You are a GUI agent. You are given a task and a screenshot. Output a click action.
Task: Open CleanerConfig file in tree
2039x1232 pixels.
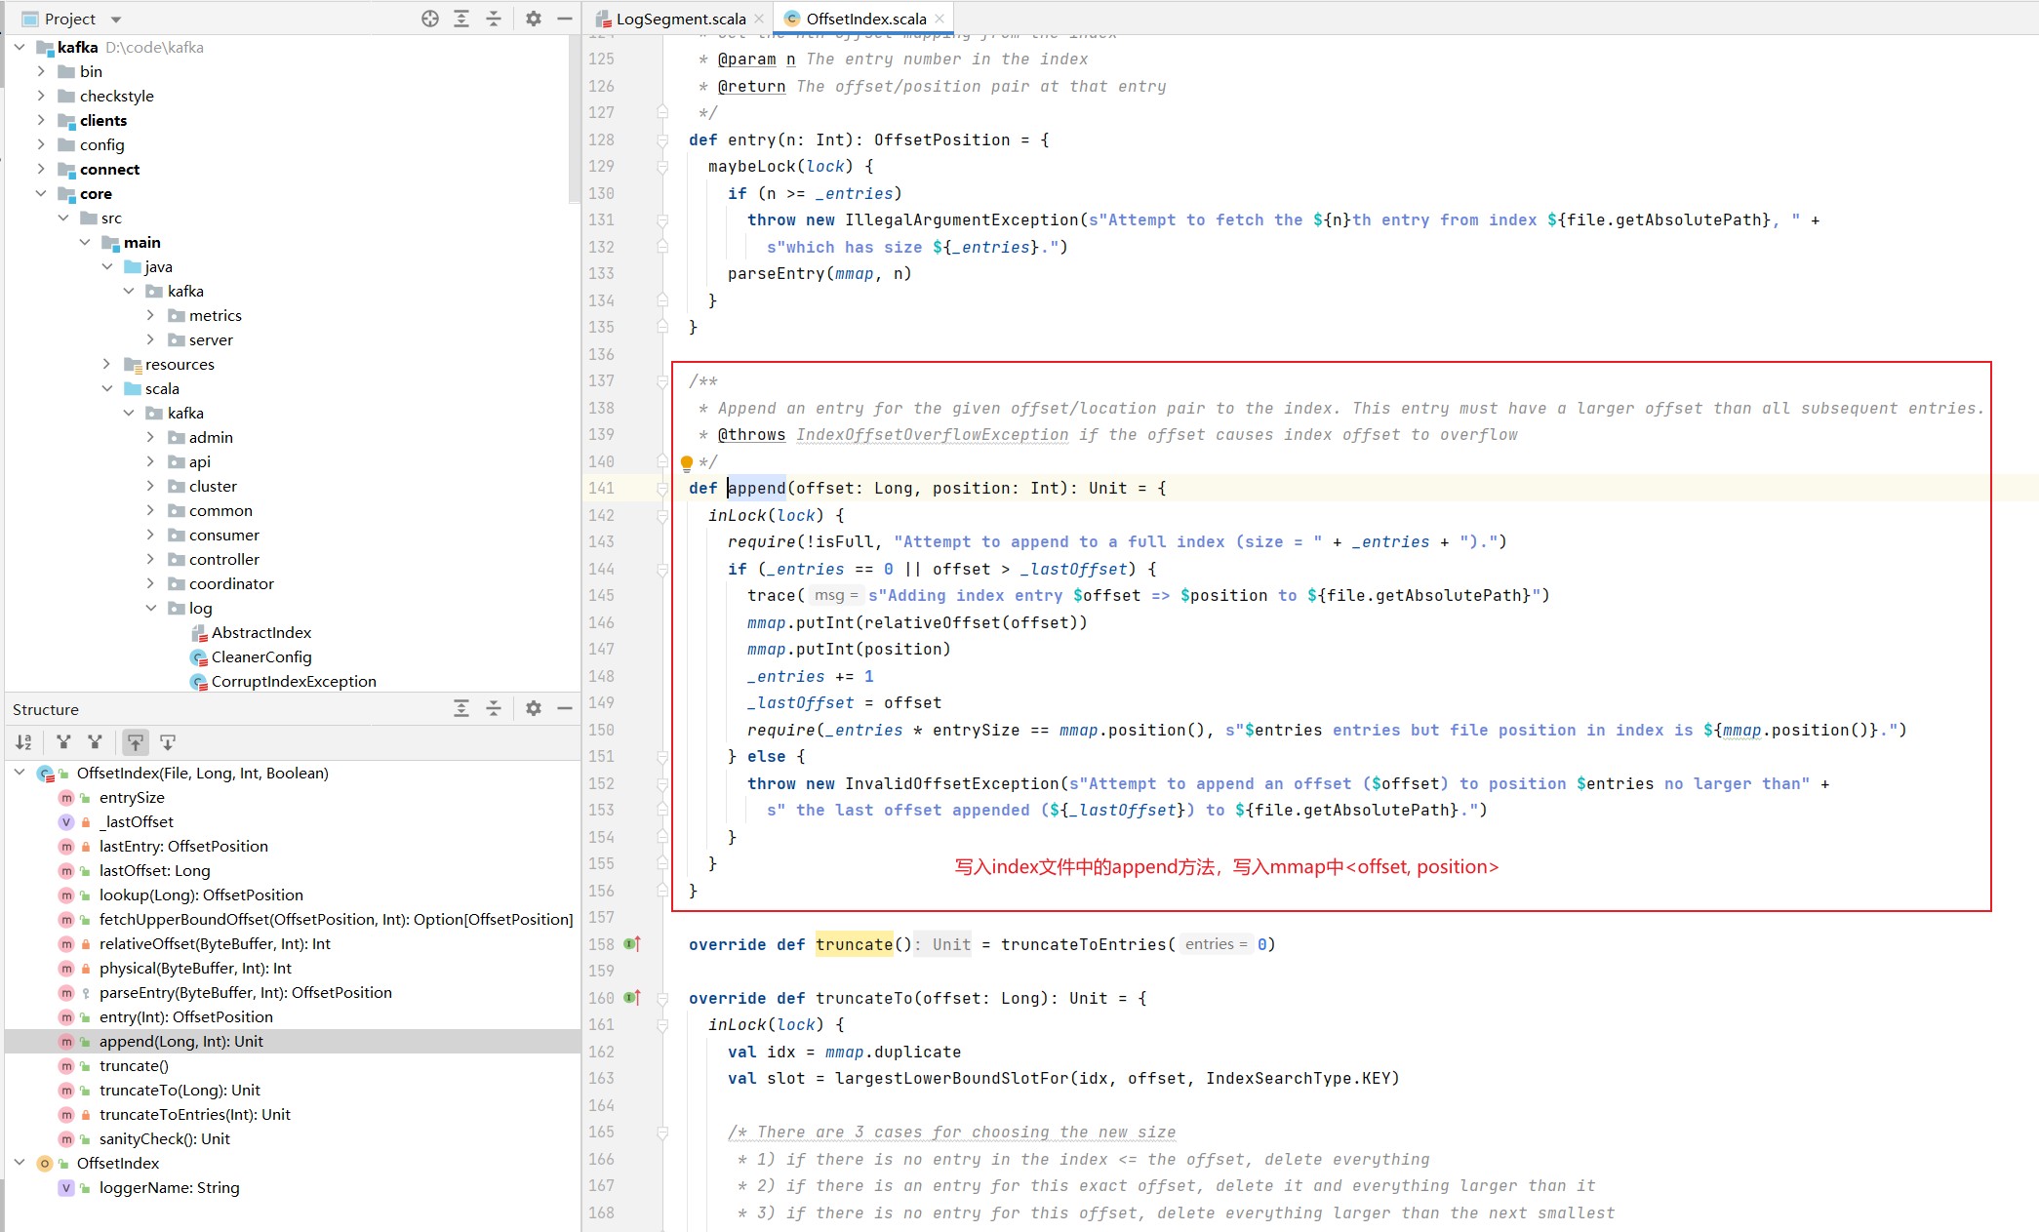click(260, 656)
